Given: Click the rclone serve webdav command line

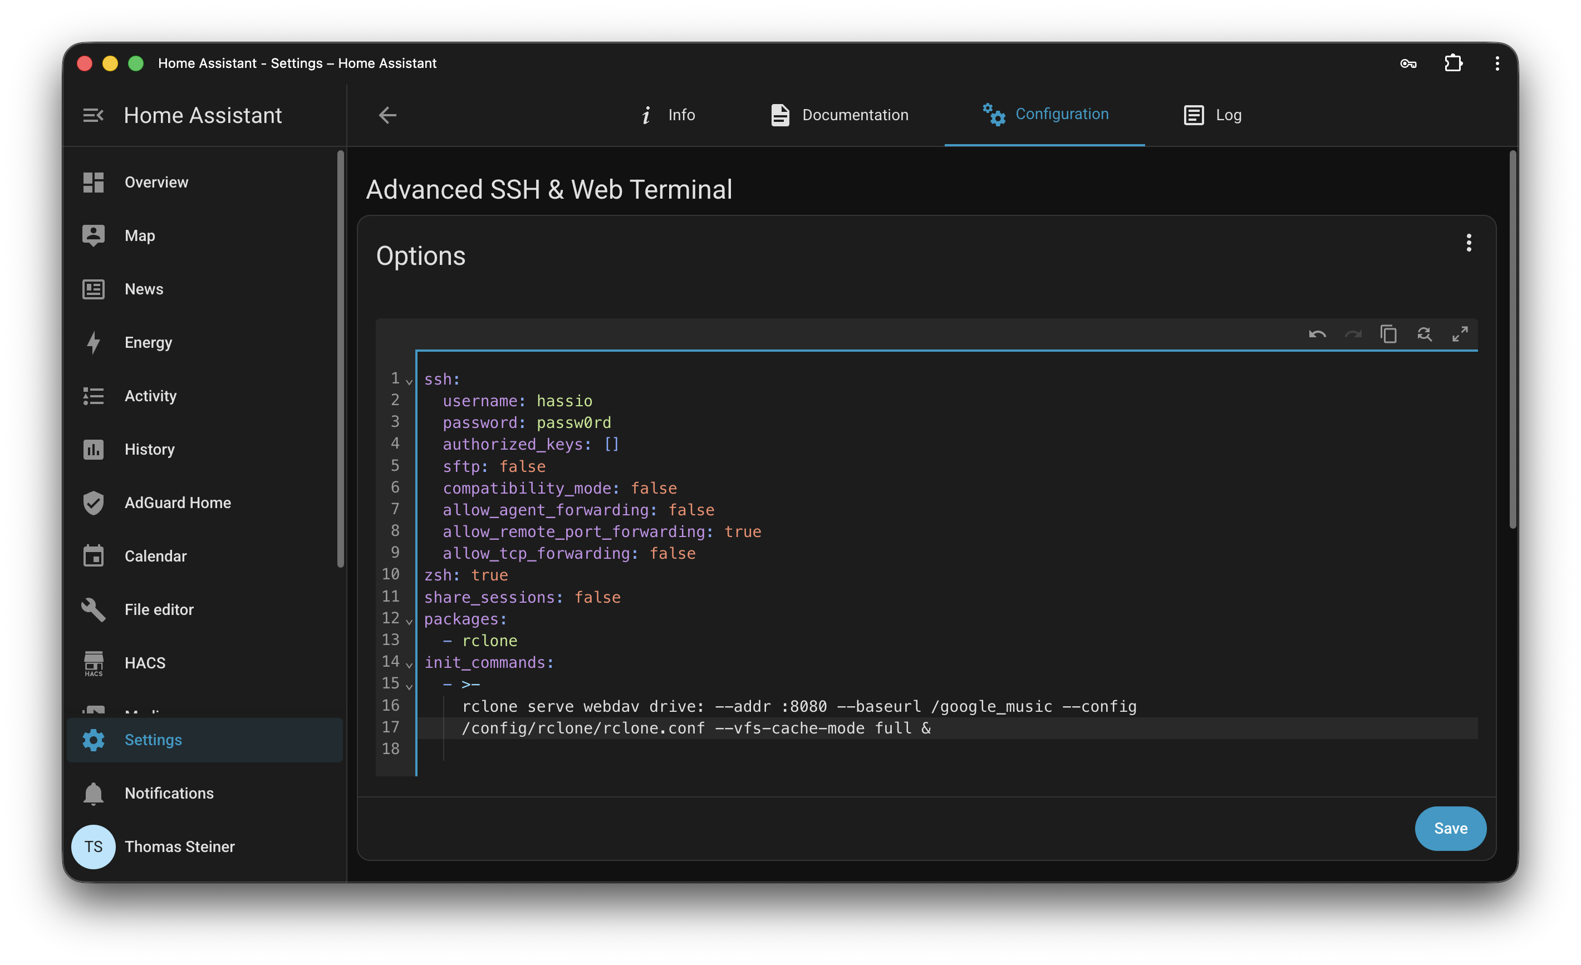Looking at the screenshot, I should [799, 706].
